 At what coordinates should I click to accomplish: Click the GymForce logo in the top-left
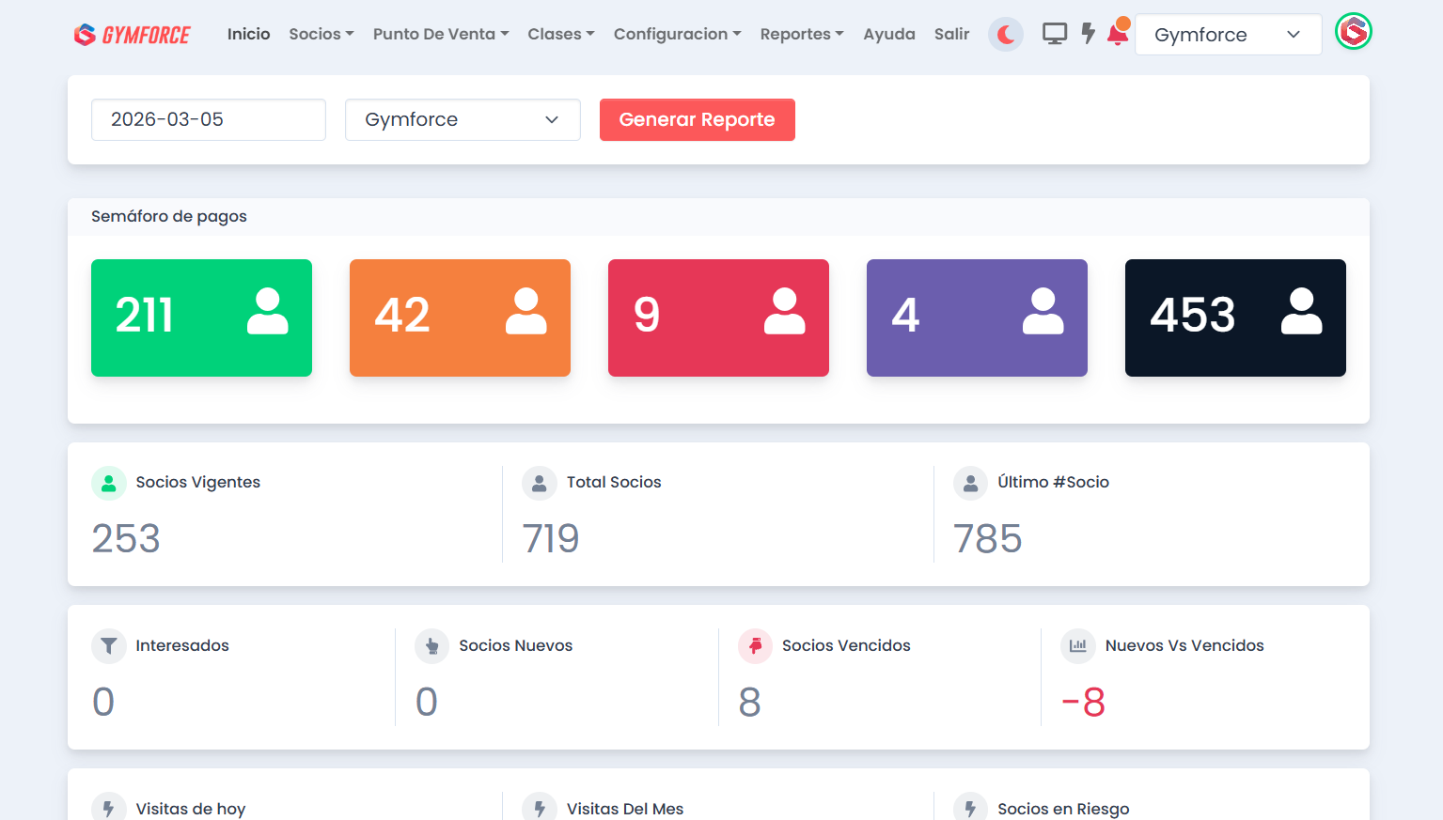pyautogui.click(x=132, y=34)
